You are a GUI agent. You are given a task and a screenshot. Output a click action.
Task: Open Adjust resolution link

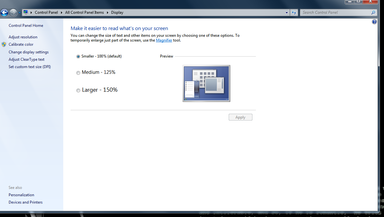point(23,37)
